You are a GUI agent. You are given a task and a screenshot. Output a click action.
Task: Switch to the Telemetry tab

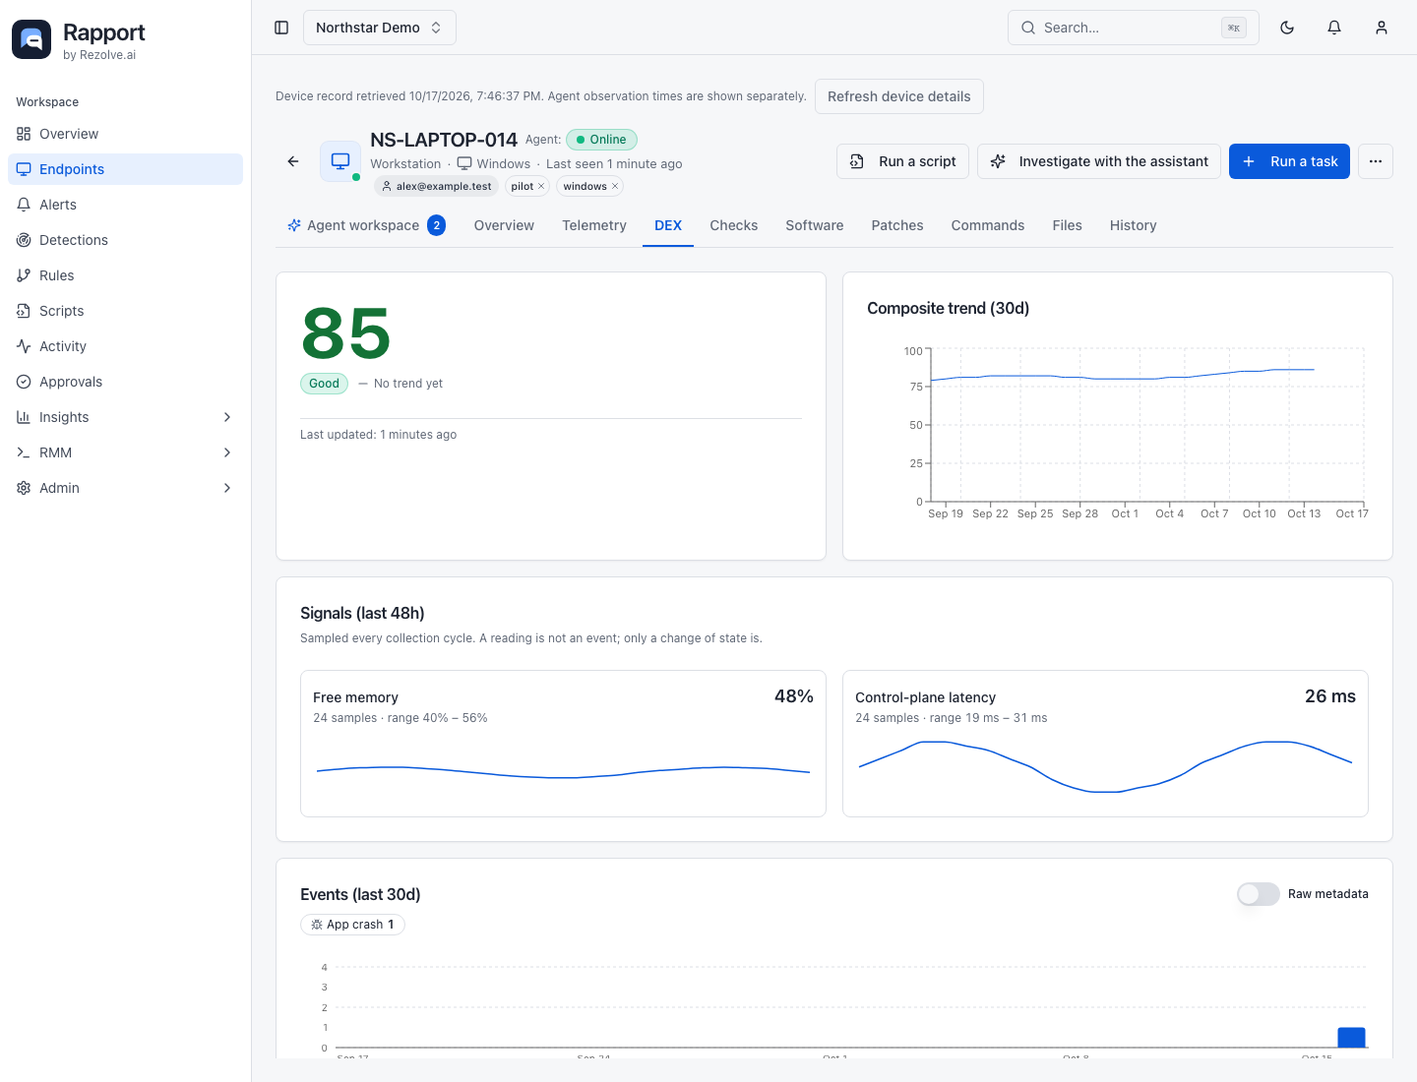594,225
